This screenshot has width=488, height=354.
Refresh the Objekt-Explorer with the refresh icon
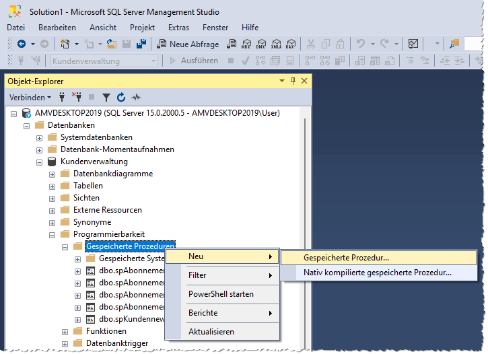[x=121, y=97]
